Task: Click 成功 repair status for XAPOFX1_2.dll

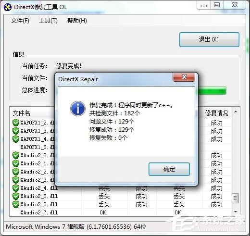Action: click(x=216, y=123)
